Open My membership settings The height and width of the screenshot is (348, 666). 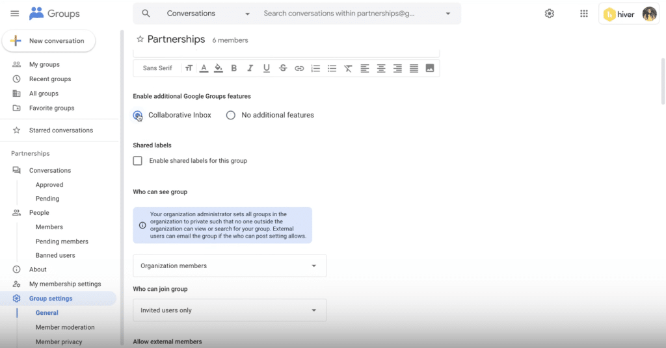pos(65,284)
